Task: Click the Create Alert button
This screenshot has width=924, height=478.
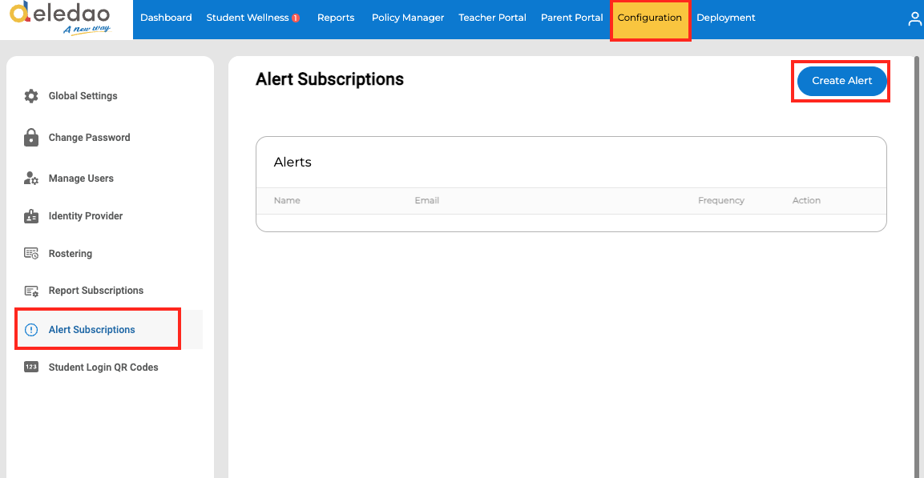Action: pos(842,81)
